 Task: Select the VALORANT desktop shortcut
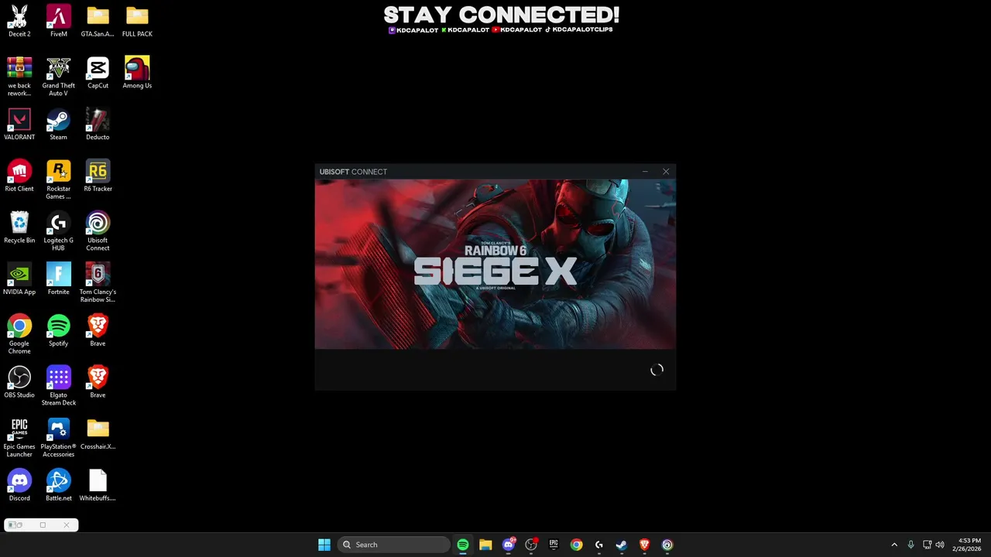click(19, 125)
